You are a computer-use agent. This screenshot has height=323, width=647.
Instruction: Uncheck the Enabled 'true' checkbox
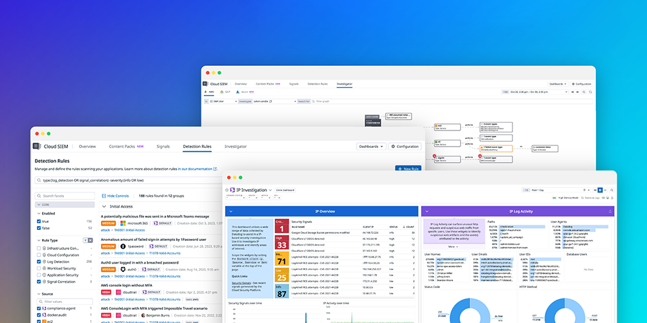[39, 220]
